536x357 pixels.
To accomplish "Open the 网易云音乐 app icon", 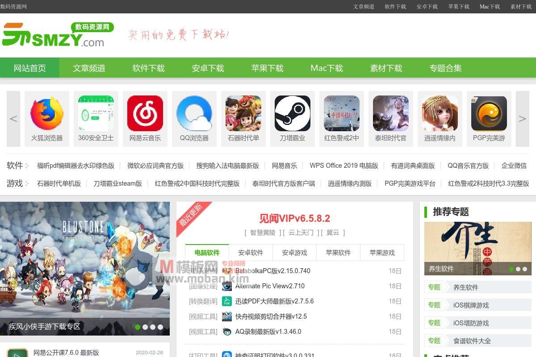I will point(145,113).
